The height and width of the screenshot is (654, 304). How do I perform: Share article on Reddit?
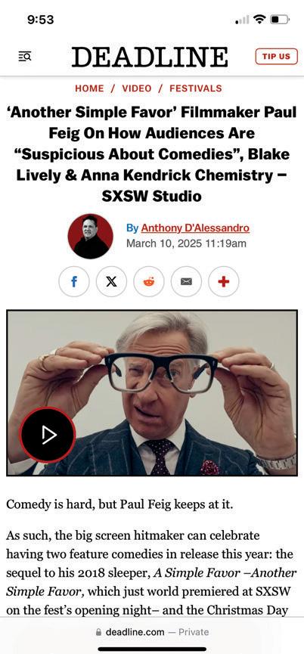pos(149,281)
